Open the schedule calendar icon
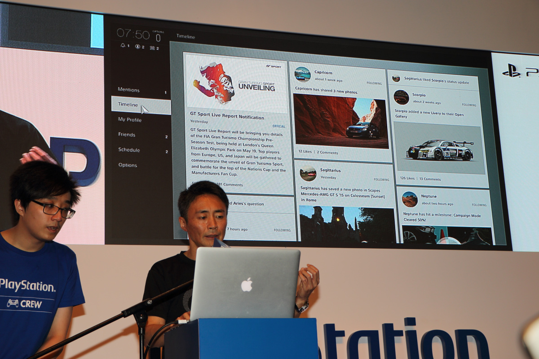The height and width of the screenshot is (359, 539). click(152, 48)
